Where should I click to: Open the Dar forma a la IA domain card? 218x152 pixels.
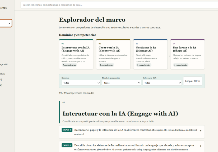pos(188,54)
